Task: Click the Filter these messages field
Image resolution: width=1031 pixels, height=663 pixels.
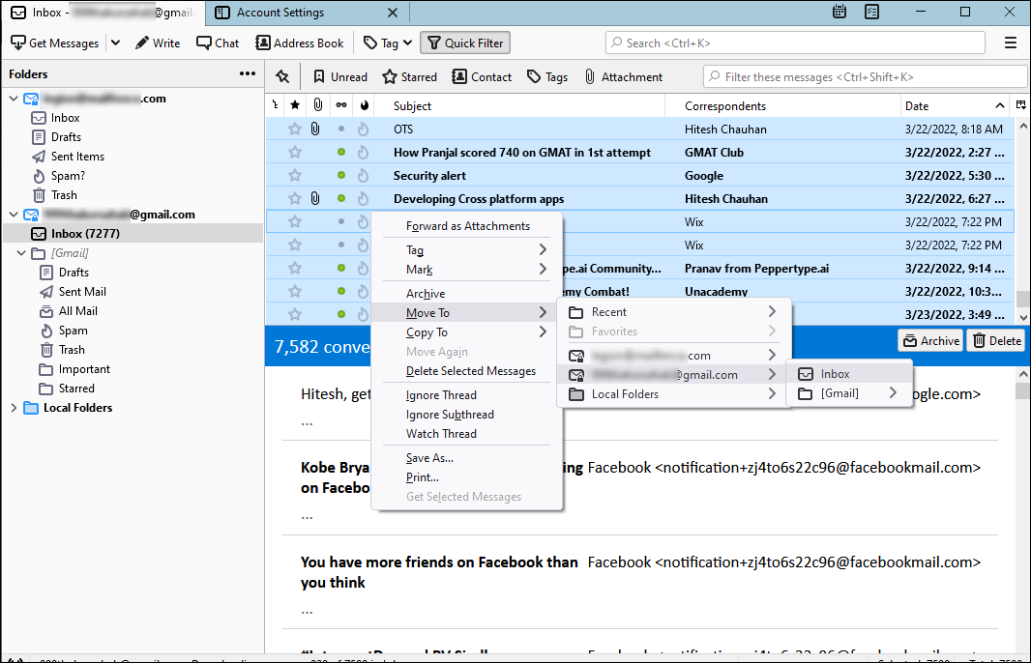Action: [x=866, y=77]
